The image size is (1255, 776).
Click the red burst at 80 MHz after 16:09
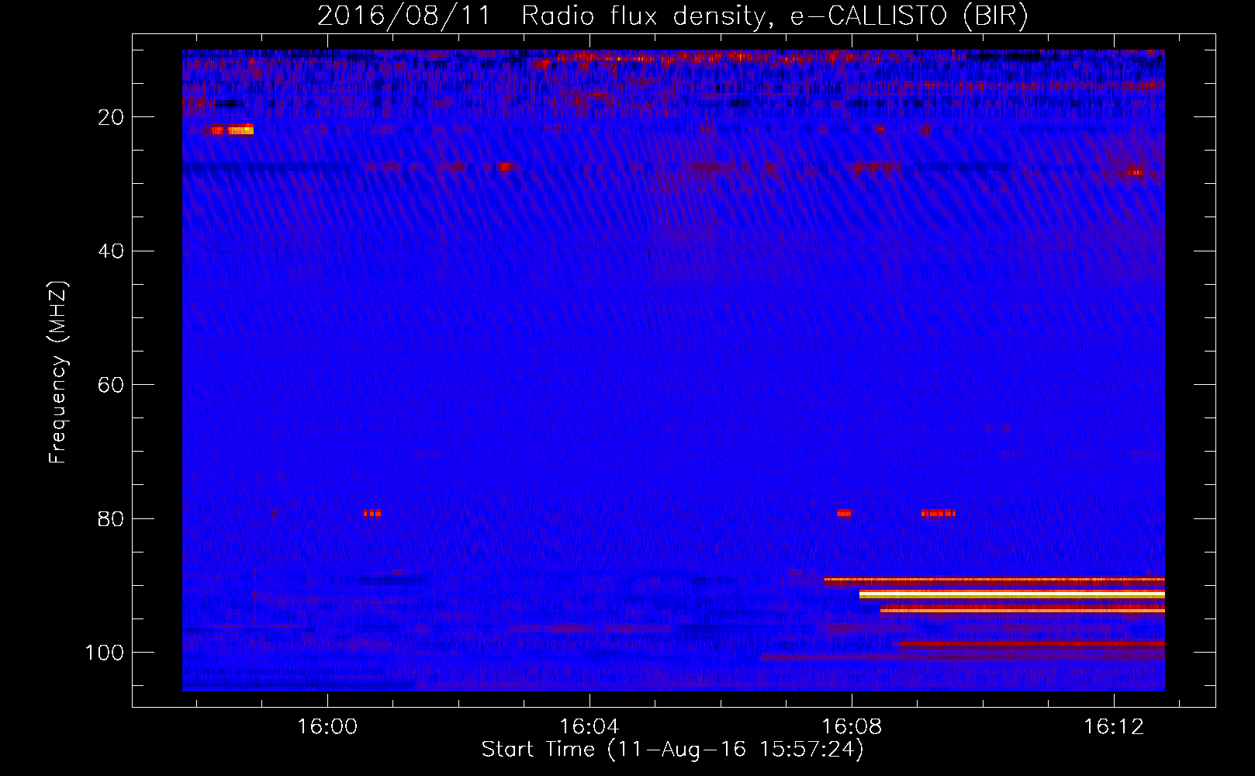coord(938,513)
